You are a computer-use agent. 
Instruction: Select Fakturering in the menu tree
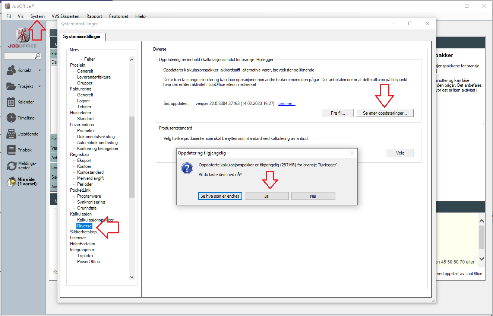click(x=80, y=89)
